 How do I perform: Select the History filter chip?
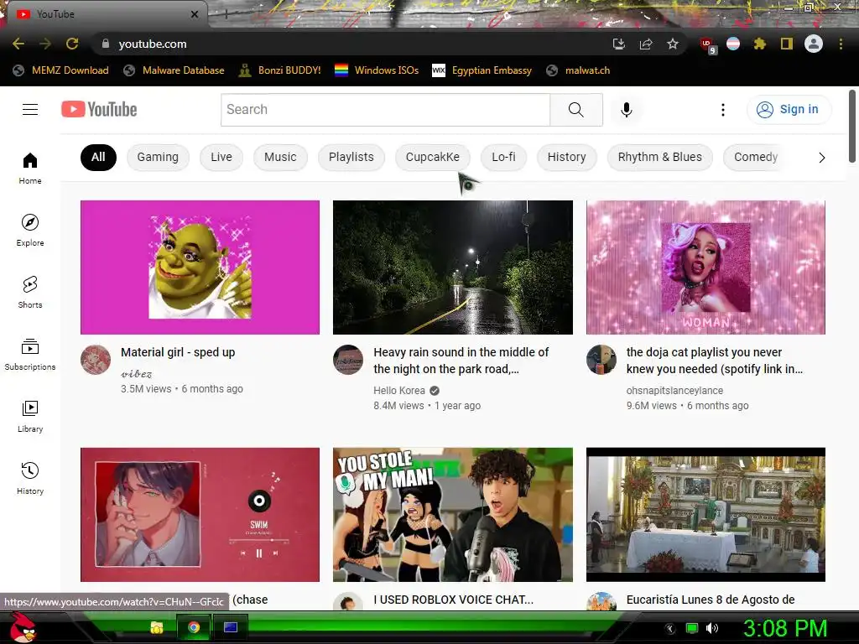pyautogui.click(x=566, y=157)
